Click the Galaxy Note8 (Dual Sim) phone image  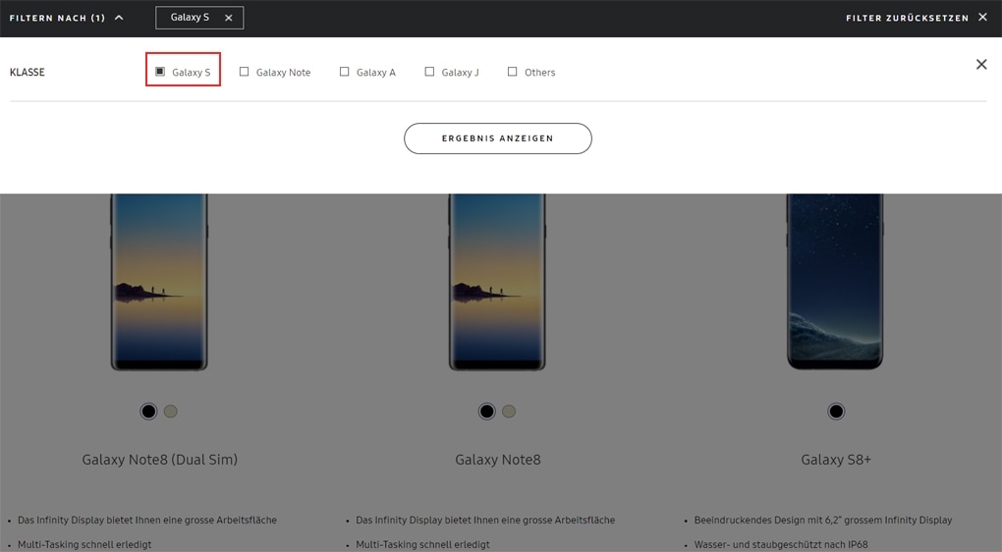pyautogui.click(x=159, y=282)
